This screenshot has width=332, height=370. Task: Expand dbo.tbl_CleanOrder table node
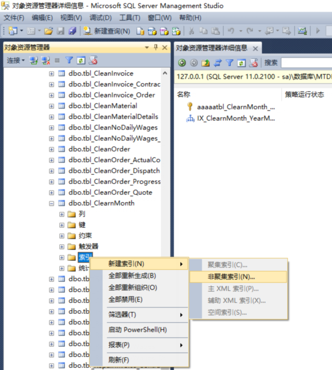(51, 149)
